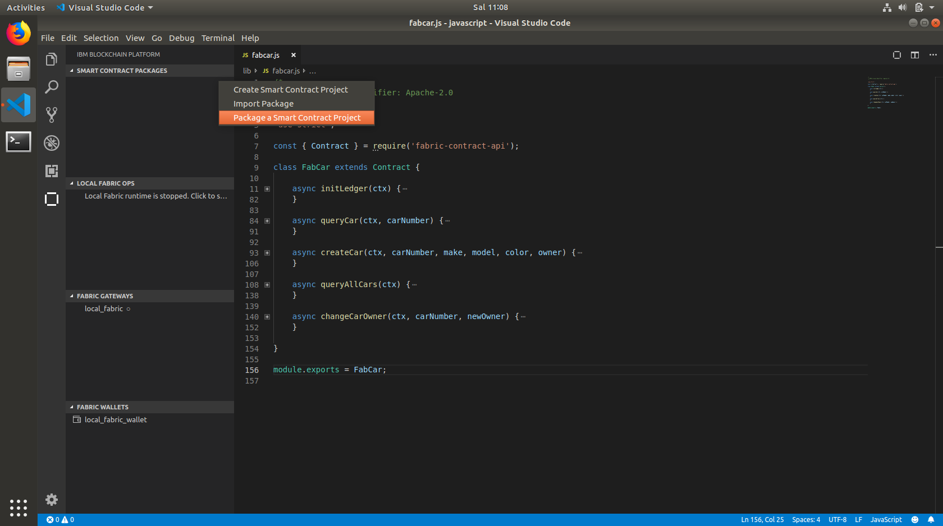
Task: Open the Search view icon
Action: [52, 87]
